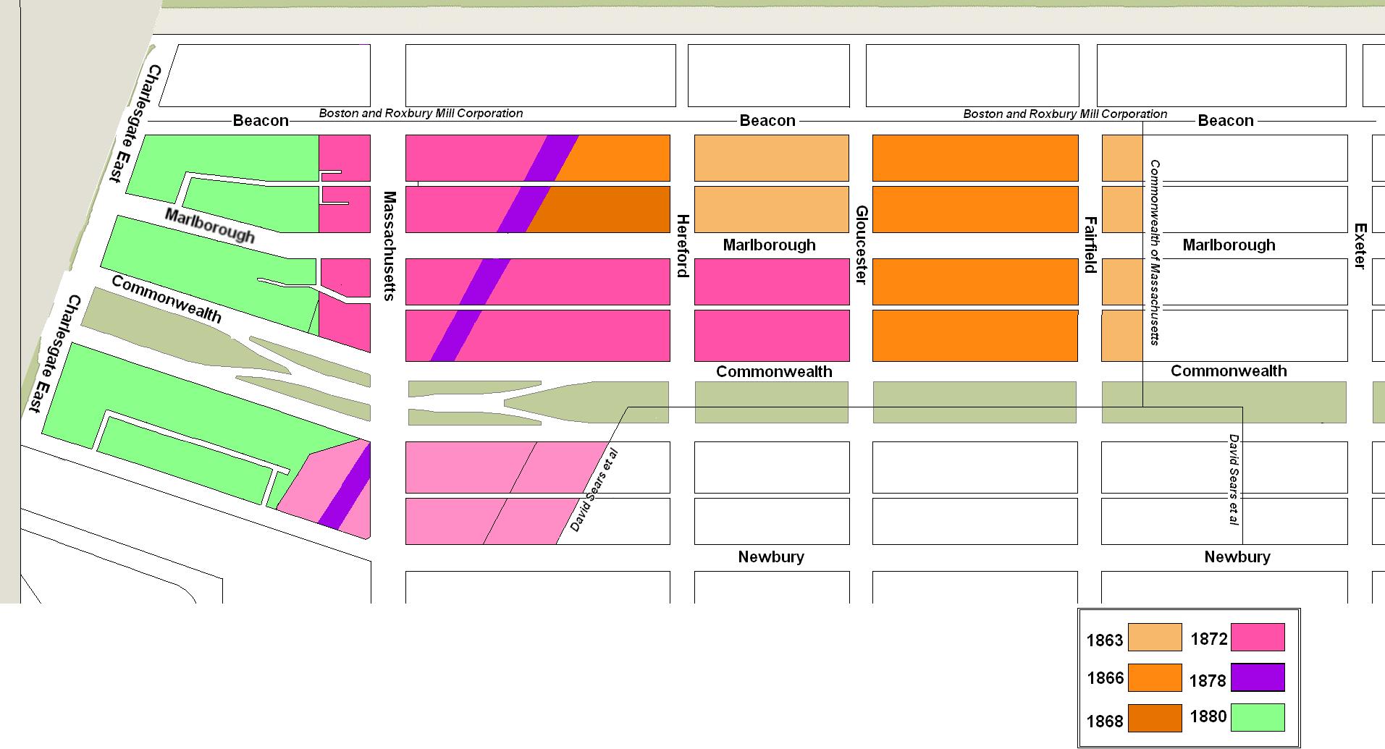Click the Exeter street label

tap(1360, 246)
